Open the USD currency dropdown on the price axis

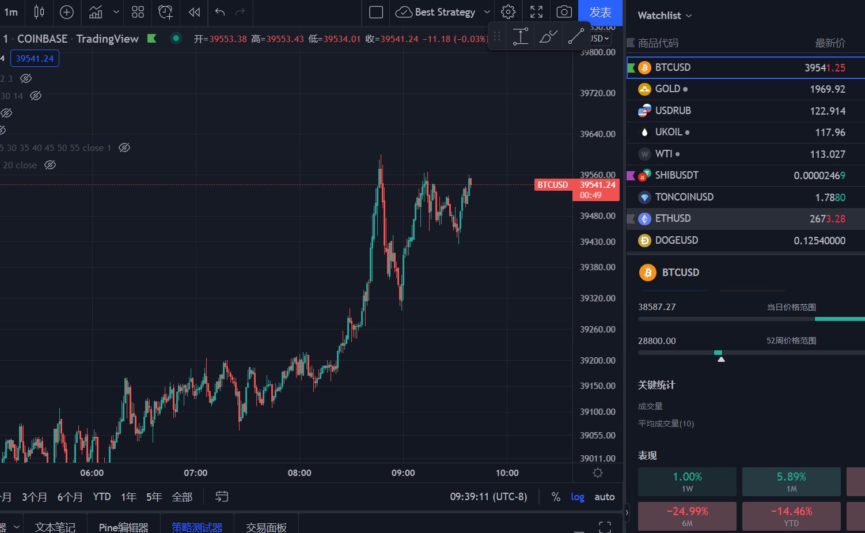coord(600,39)
